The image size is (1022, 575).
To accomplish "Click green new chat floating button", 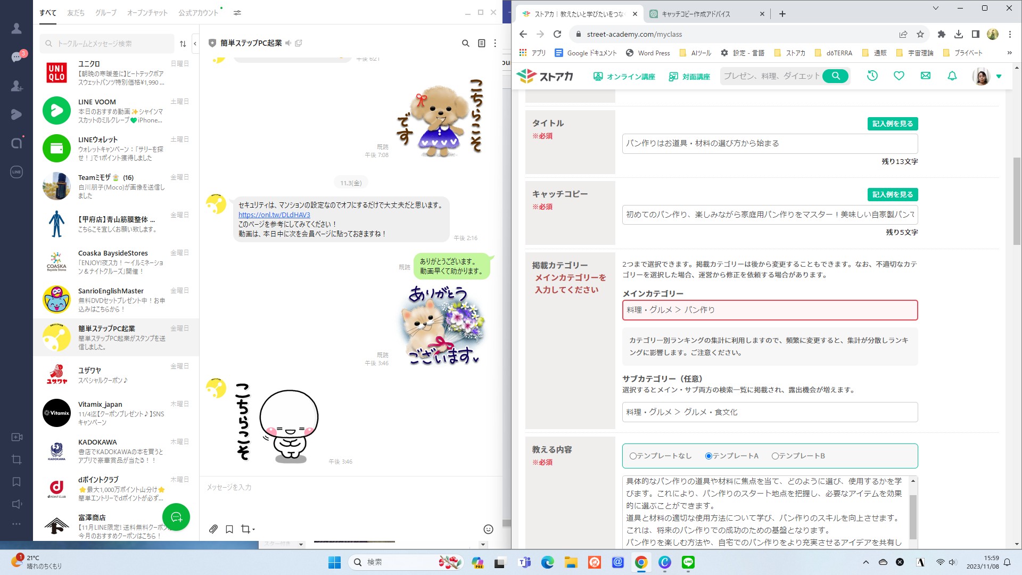I will 176,517.
